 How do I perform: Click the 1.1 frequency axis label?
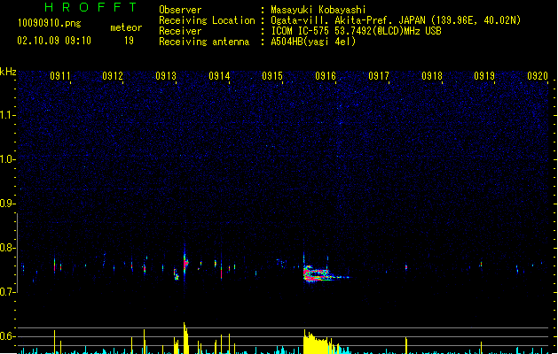point(7,115)
